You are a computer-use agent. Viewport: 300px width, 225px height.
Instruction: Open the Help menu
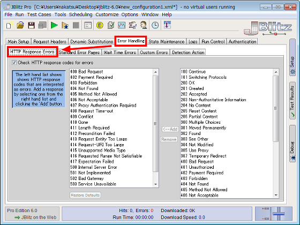click(167, 14)
